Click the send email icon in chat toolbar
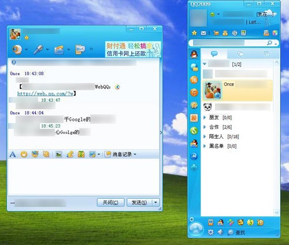Image resolution: width=289 pixels, height=245 pixels. [80, 50]
